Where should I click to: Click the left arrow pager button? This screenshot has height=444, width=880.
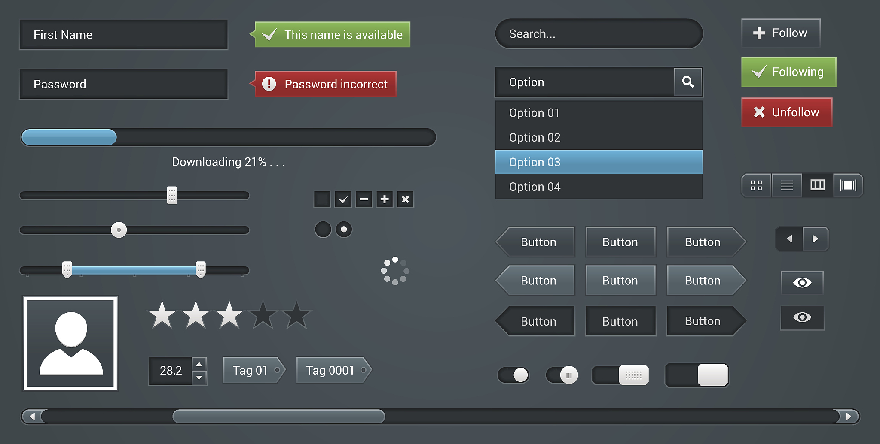[x=789, y=239]
